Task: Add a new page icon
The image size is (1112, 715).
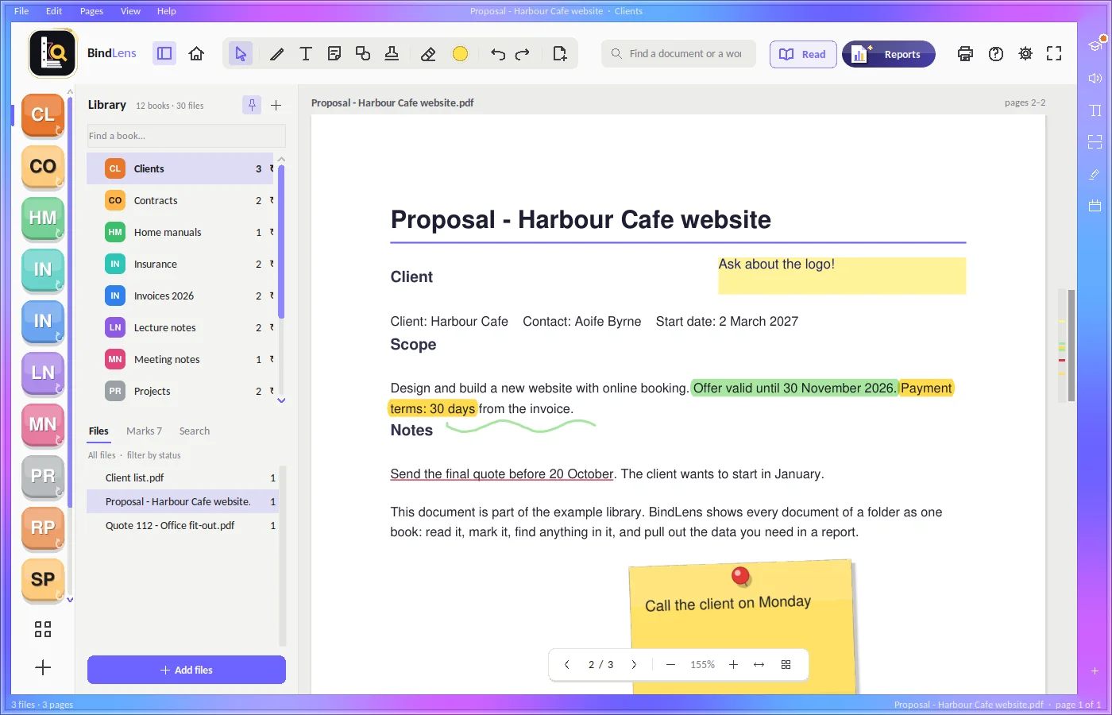Action: 560,53
